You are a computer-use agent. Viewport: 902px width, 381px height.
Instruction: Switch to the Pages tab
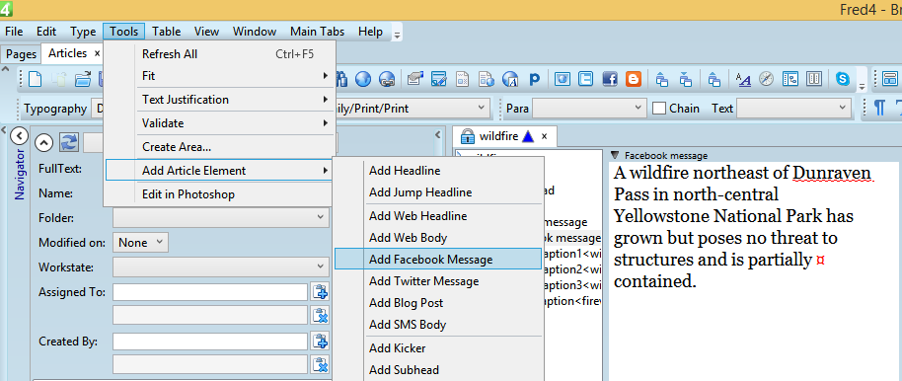(22, 54)
